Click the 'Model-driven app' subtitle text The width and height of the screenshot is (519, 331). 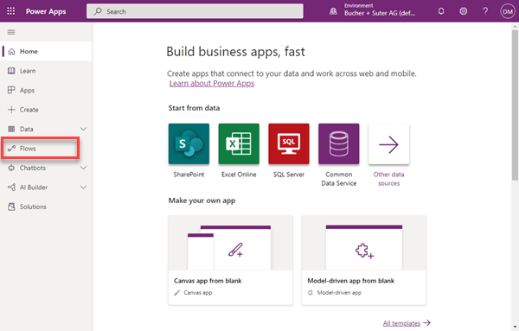click(x=339, y=293)
